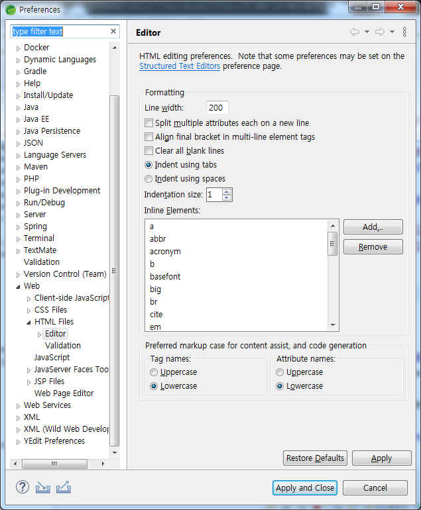
Task: Open the Structured Text Editors link
Action: (x=180, y=66)
